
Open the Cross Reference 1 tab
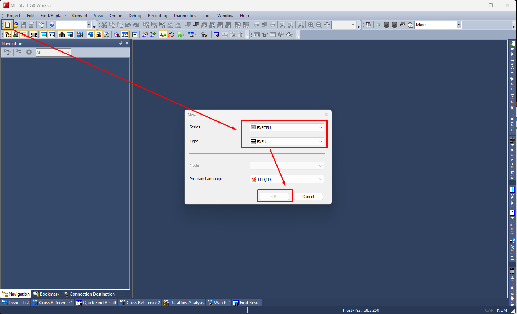[53, 303]
